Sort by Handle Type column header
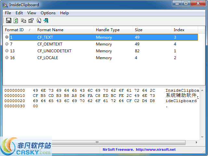208x156 pixels. click(113, 30)
